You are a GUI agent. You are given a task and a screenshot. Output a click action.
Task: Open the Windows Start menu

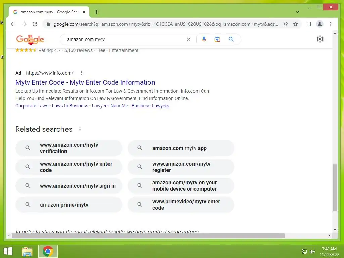click(8, 251)
